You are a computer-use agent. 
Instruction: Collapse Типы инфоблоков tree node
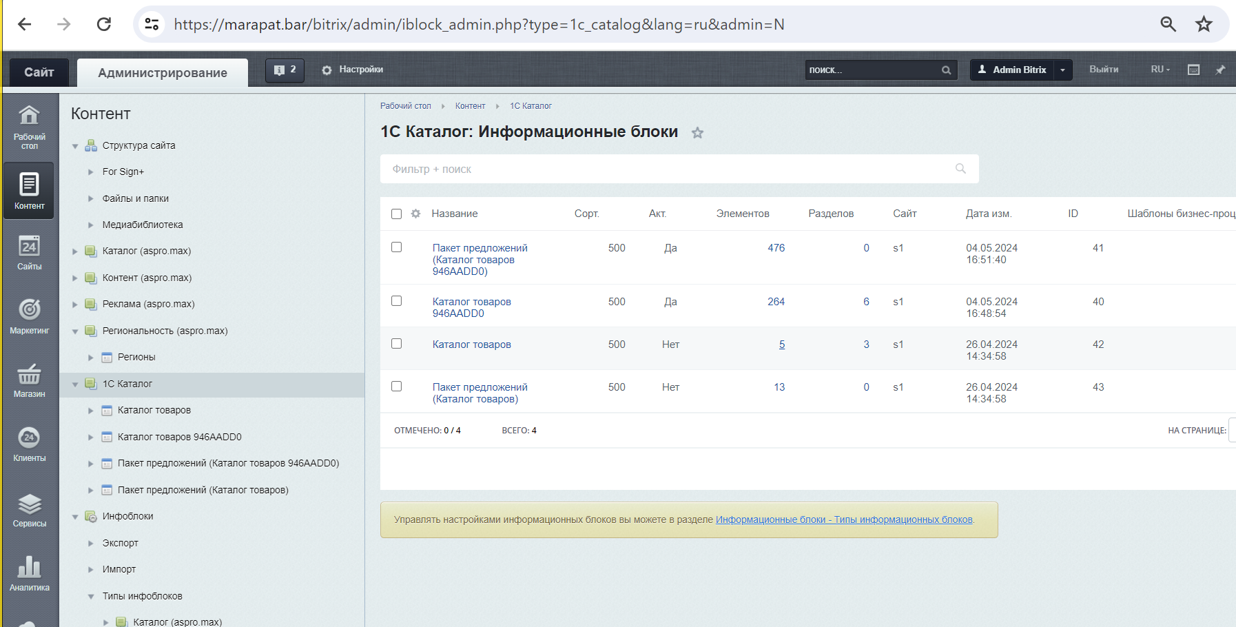coord(90,597)
